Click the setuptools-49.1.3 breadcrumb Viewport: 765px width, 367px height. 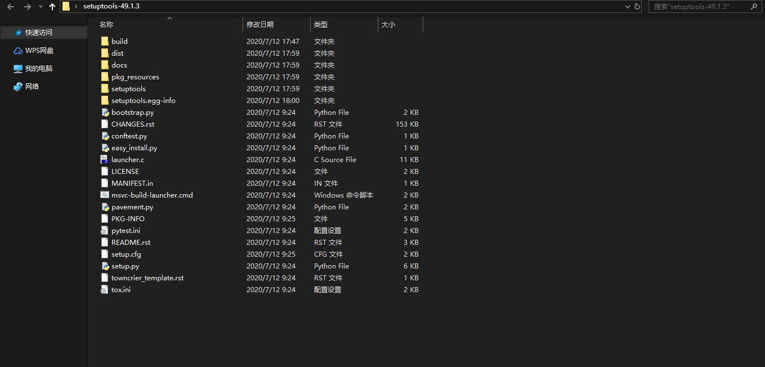coord(111,7)
